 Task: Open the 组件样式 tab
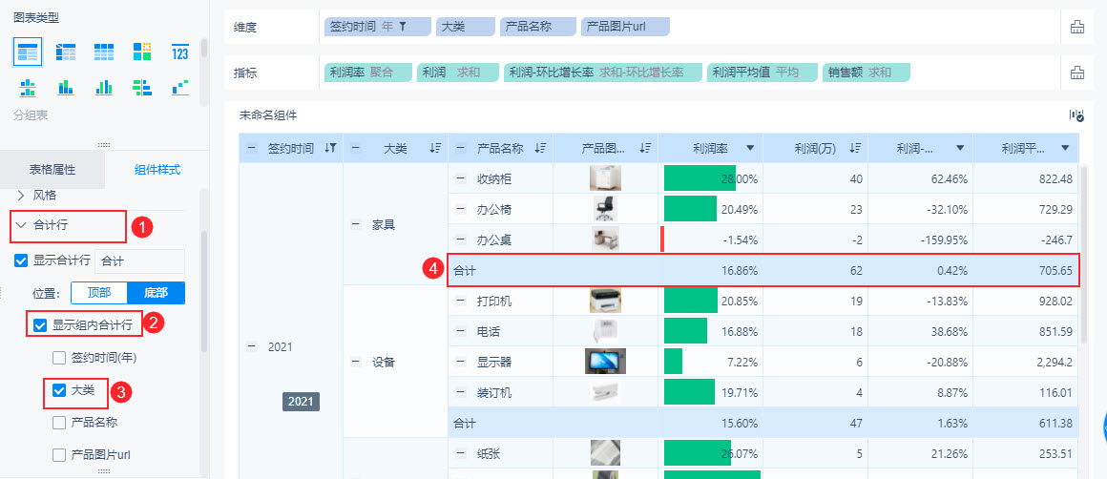click(157, 170)
